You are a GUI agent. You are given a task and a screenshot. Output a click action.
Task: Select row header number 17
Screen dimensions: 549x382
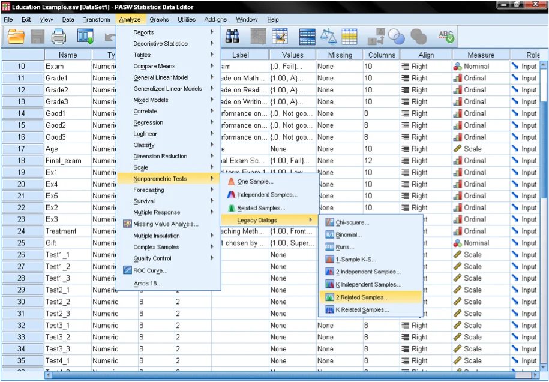(x=22, y=149)
